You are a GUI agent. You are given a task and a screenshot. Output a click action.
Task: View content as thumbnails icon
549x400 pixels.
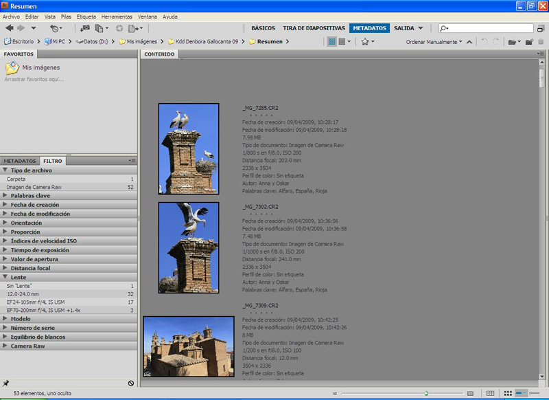(x=508, y=393)
